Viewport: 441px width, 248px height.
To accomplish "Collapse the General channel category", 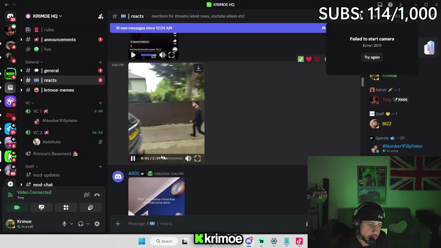I will (34, 62).
